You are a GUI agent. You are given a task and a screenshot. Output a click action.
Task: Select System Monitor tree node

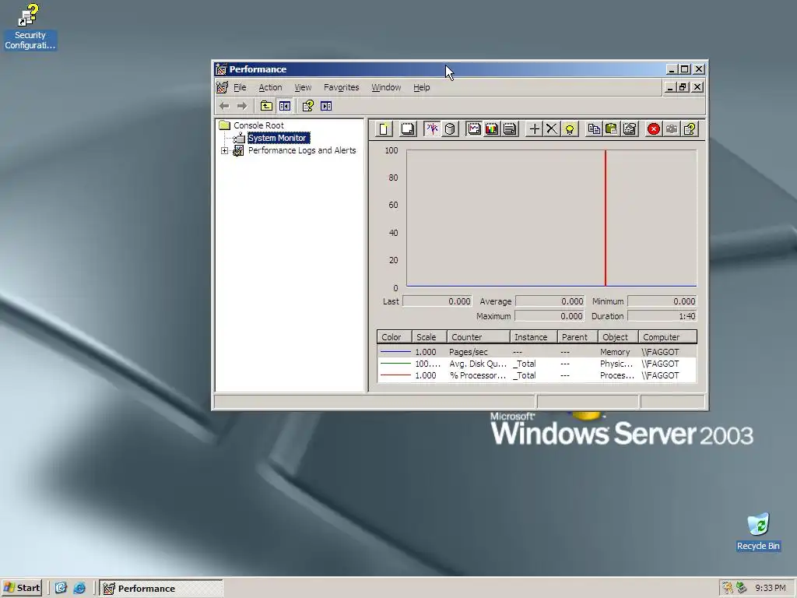pos(278,138)
